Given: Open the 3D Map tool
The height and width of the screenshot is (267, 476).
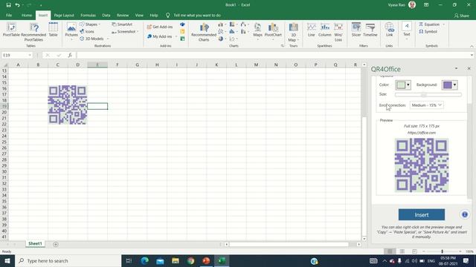Looking at the screenshot, I should coord(293,32).
